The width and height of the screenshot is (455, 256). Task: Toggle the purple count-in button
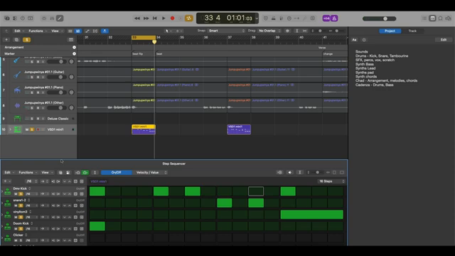[x=326, y=18]
